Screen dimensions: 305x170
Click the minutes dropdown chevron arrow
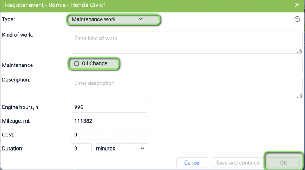click(143, 148)
